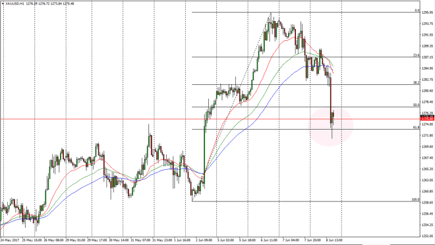
Task: Select the 50.0 Fibonacci level label
Action: point(417,105)
